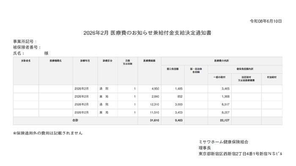Image resolution: width=296 pixels, height=166 pixels.
Task: Select the title 医療費のお知らせ兼給付金支給決定通知書
Action: tap(161, 33)
